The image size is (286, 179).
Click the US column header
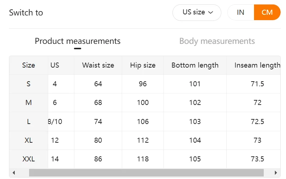[55, 65]
